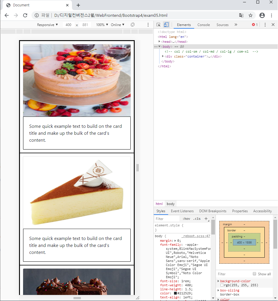This screenshot has width=278, height=301.
Task: Edit the viewport width field
Action: tap(68, 25)
